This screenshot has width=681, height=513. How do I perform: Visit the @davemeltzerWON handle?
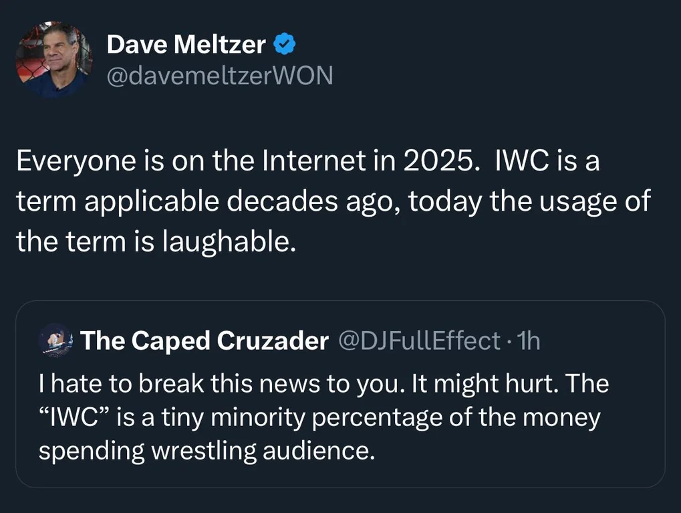pos(219,76)
